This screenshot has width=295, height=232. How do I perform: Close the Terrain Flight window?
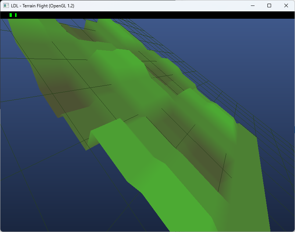286,6
